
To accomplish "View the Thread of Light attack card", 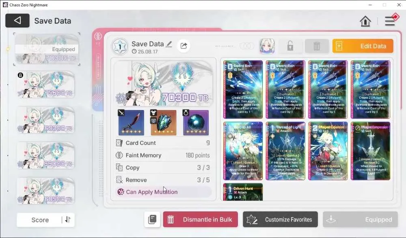I will coord(285,151).
